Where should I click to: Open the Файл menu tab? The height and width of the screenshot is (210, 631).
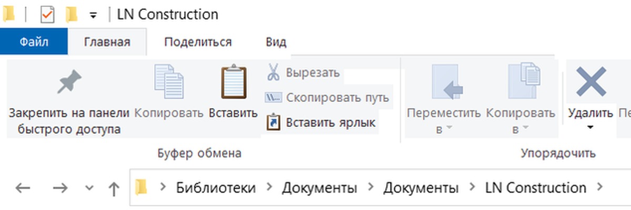(34, 42)
